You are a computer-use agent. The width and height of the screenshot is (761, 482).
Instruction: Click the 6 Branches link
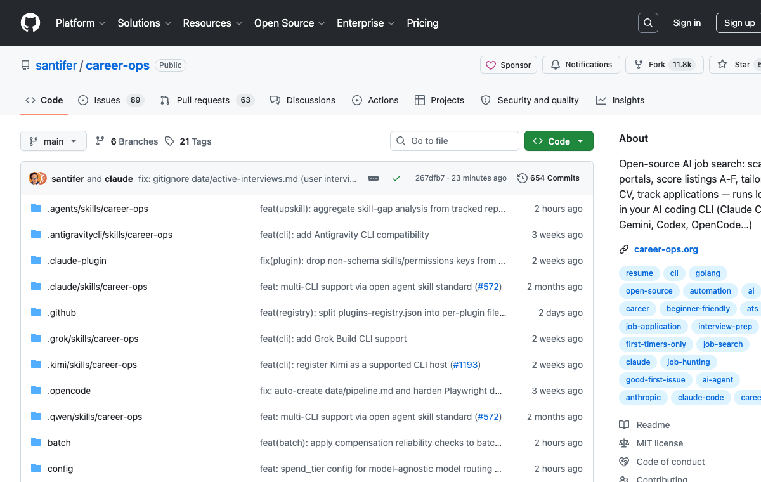[127, 141]
